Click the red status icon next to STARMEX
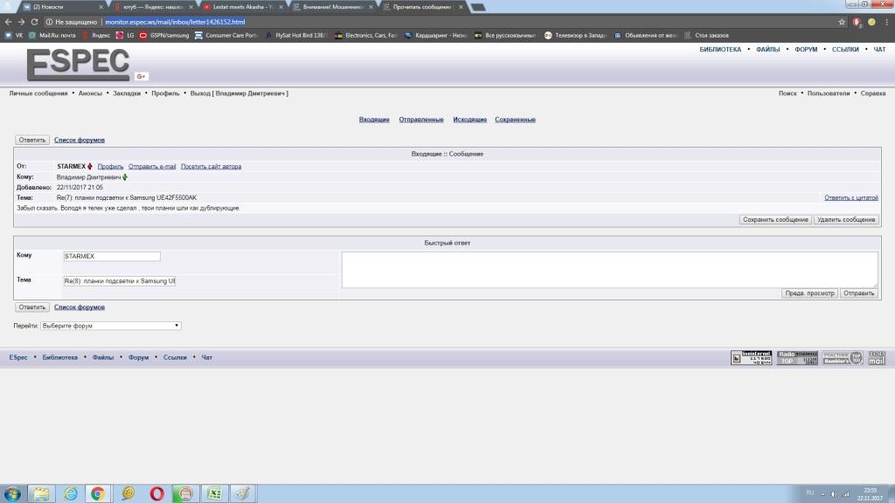This screenshot has width=895, height=503. pos(90,166)
